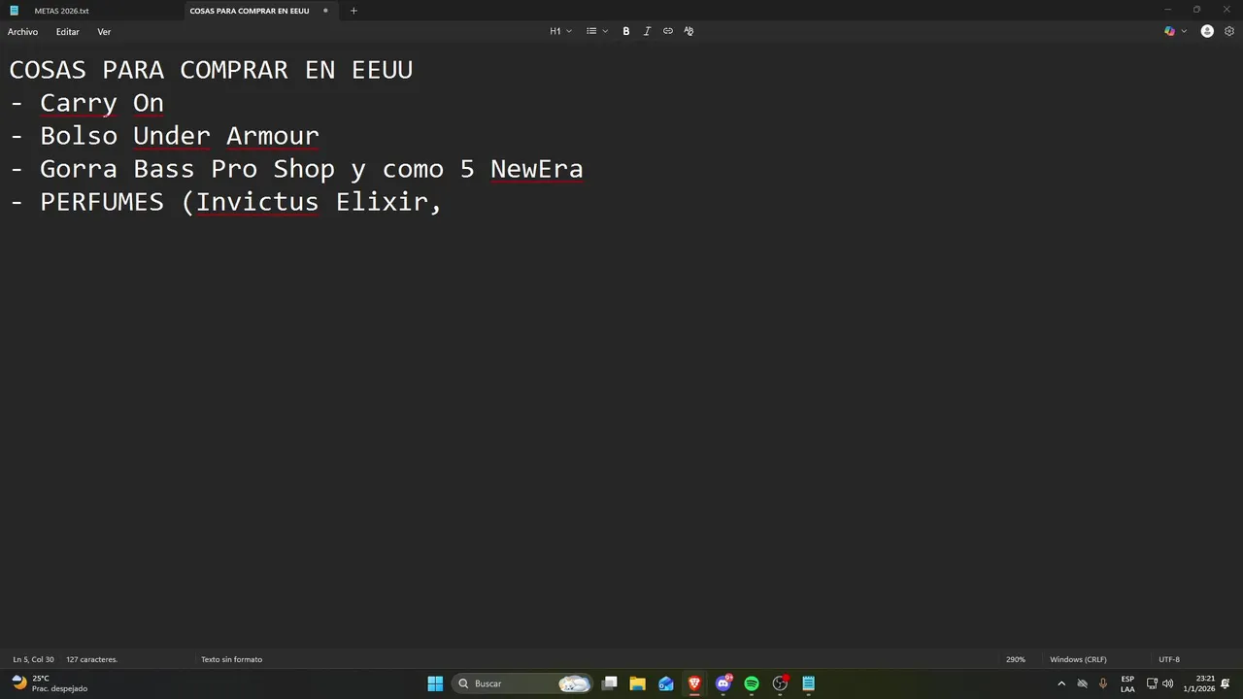Open the Copilot rewrite icon
Screen dimensions: 1243x699
[1170, 31]
